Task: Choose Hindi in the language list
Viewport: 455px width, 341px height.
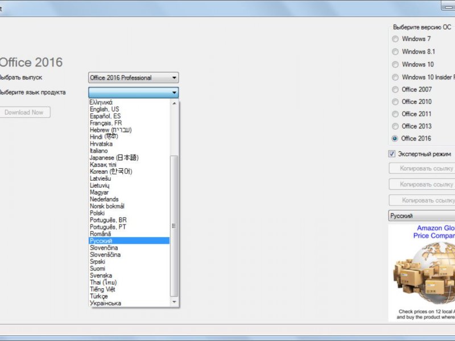Action: click(x=129, y=137)
